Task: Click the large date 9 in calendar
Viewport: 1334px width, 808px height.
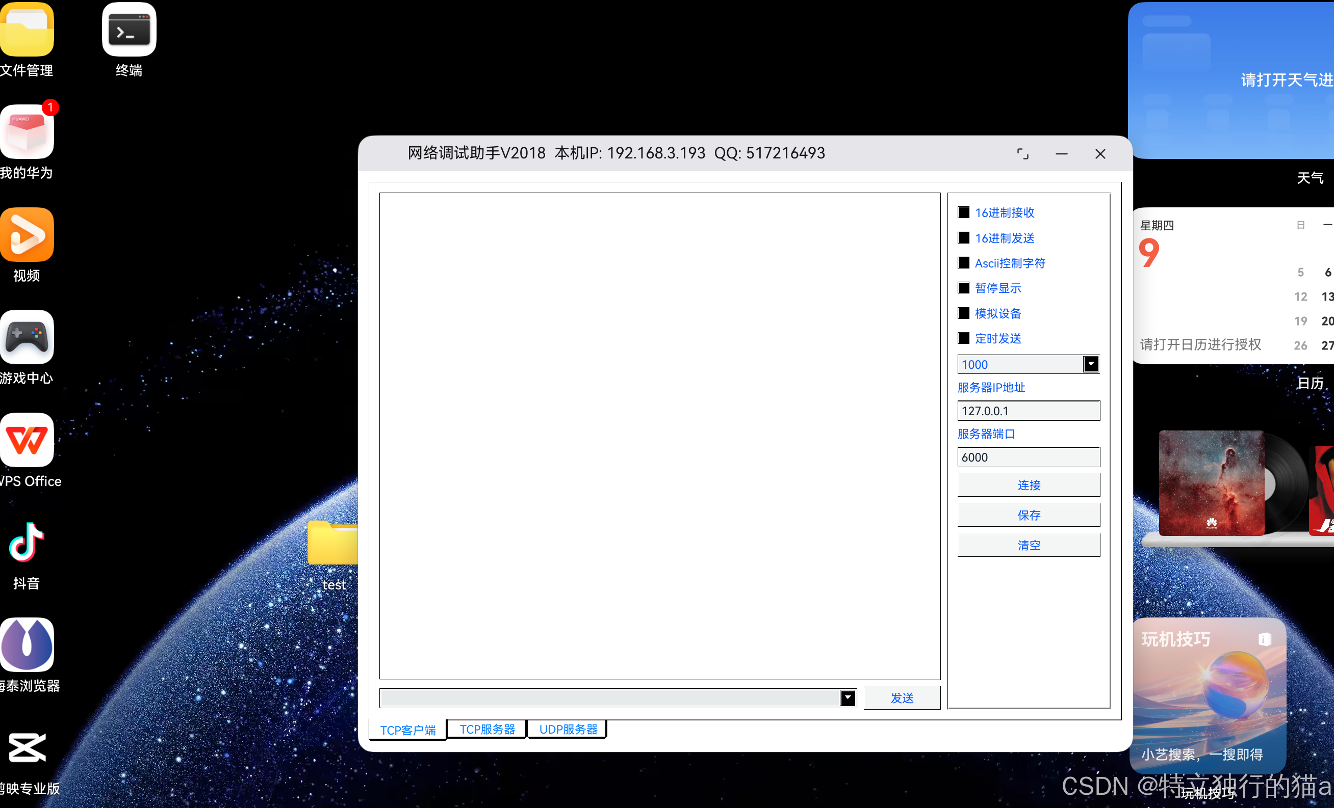Action: 1149,253
